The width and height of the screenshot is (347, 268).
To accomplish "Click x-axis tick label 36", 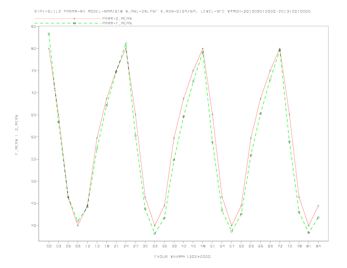I will (x=164, y=246).
